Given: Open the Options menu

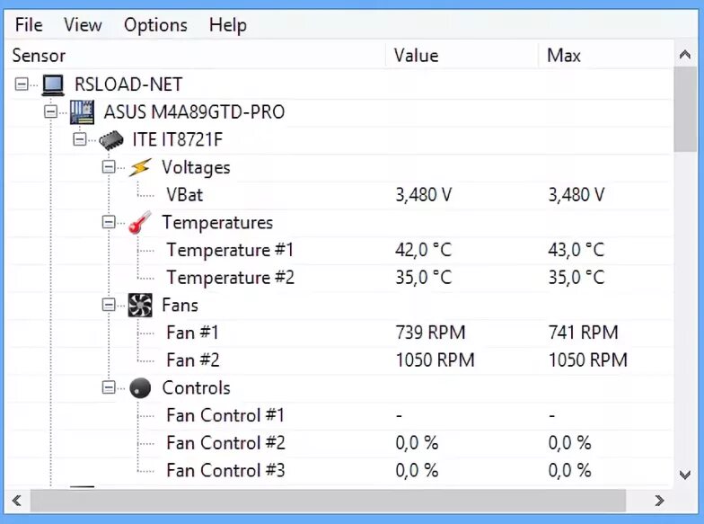Looking at the screenshot, I should point(155,24).
